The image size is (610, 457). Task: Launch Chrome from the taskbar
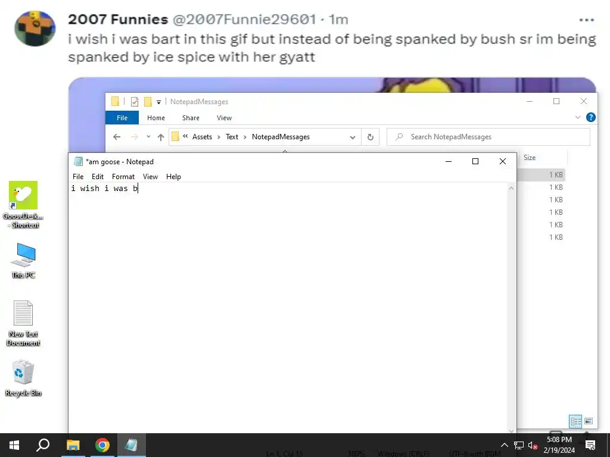102,445
